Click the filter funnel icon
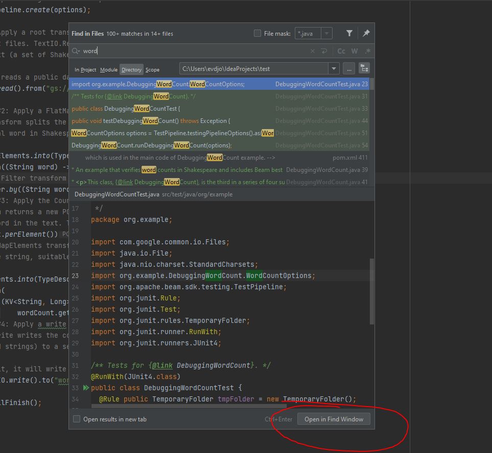This screenshot has height=453, width=492. [x=349, y=33]
